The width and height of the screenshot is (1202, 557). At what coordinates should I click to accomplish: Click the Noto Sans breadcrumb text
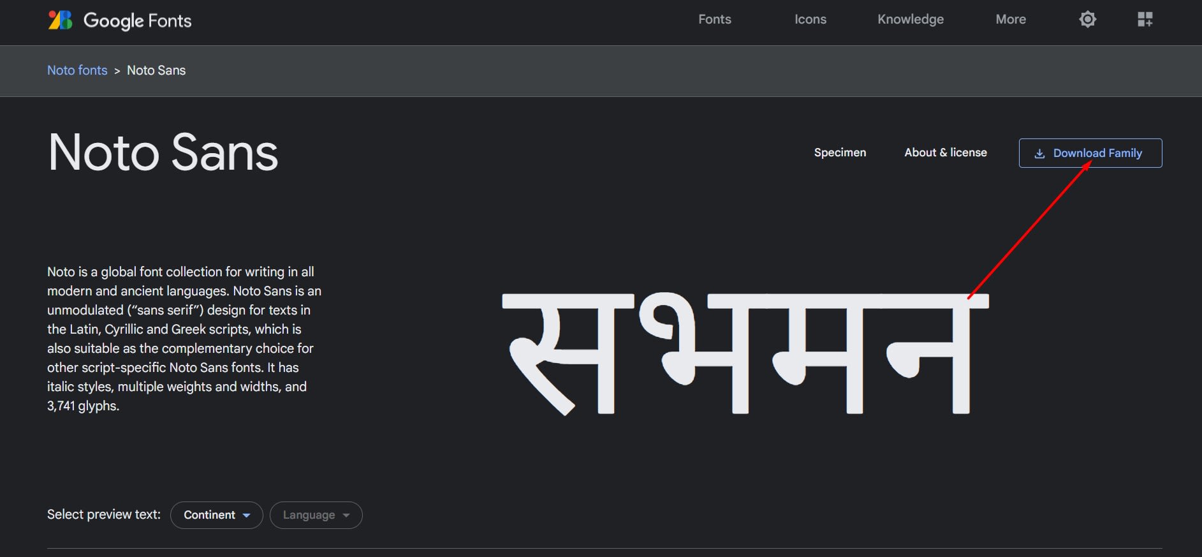156,70
